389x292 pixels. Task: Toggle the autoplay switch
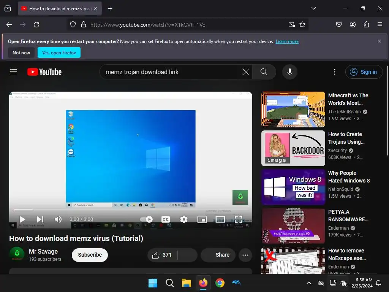[146, 219]
